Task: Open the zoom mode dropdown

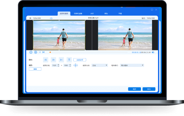Action: pos(132,65)
